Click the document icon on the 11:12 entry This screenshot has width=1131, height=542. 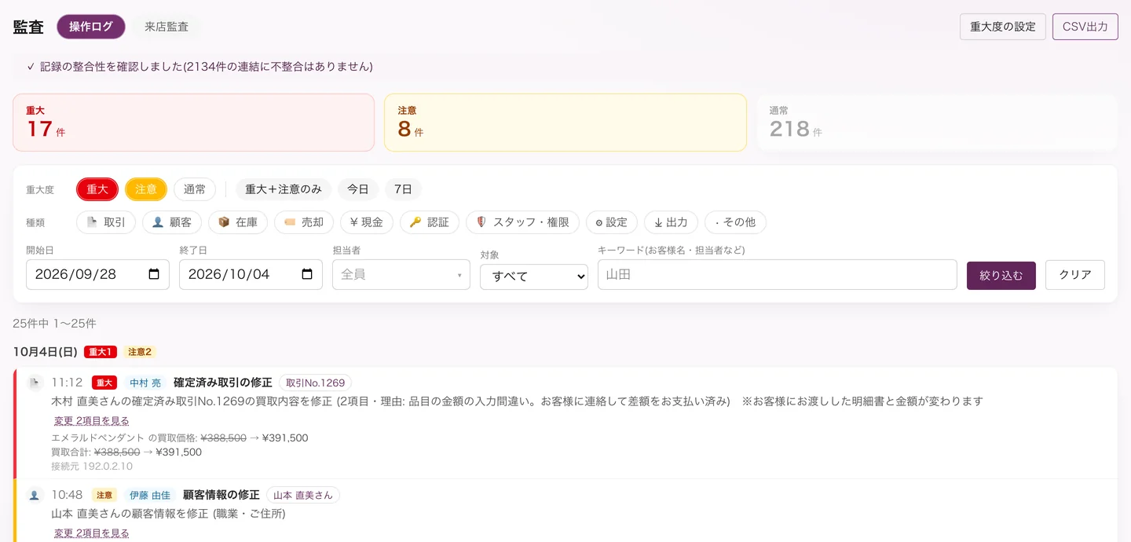tap(35, 383)
